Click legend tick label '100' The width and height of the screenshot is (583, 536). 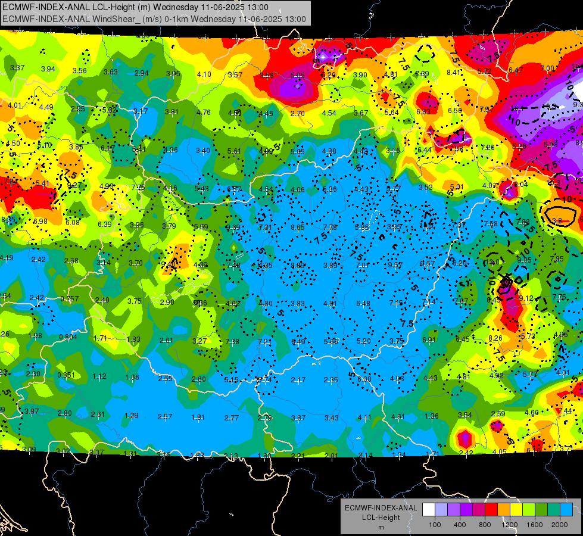[435, 525]
